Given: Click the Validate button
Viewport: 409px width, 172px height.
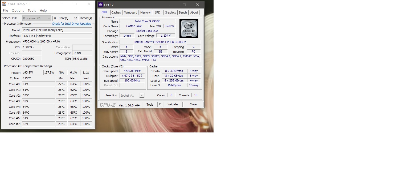Looking at the screenshot, I should (173, 104).
